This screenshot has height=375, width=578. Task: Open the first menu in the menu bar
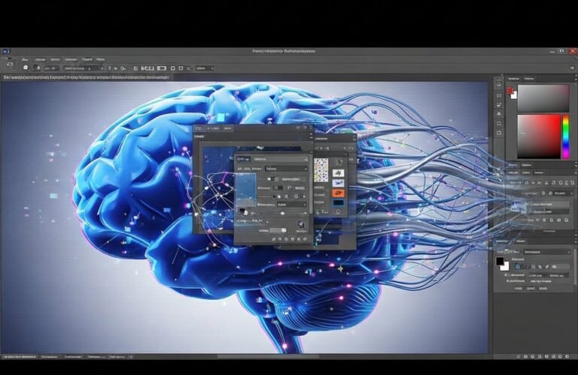25,59
